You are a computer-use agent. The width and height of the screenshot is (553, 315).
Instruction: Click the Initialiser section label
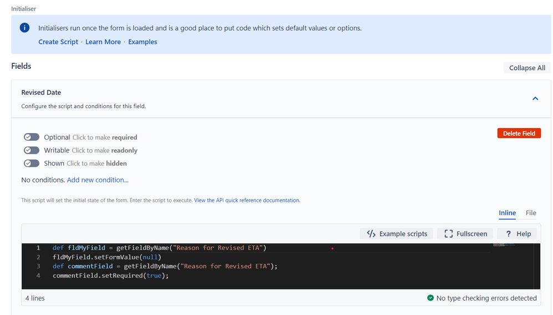24,9
